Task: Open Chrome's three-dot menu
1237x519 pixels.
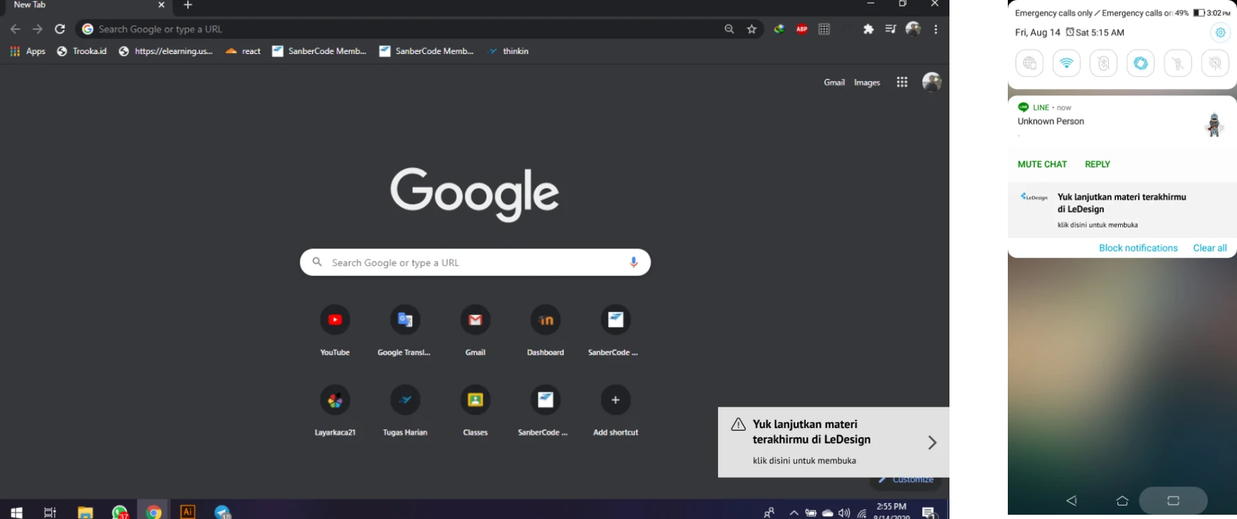Action: pos(936,29)
